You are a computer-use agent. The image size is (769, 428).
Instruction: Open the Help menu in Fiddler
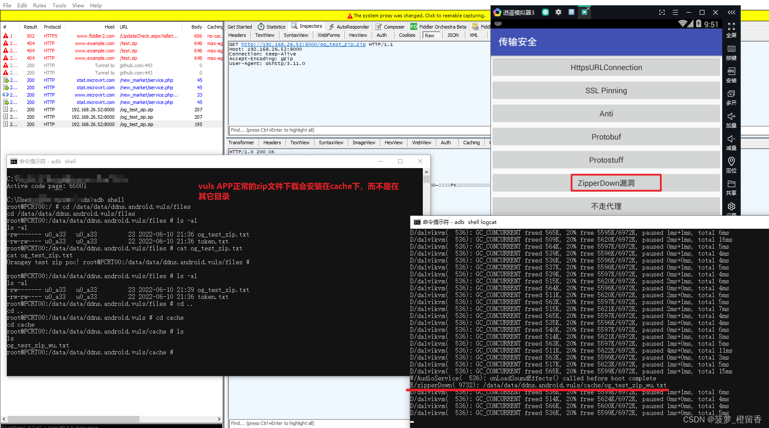point(96,5)
